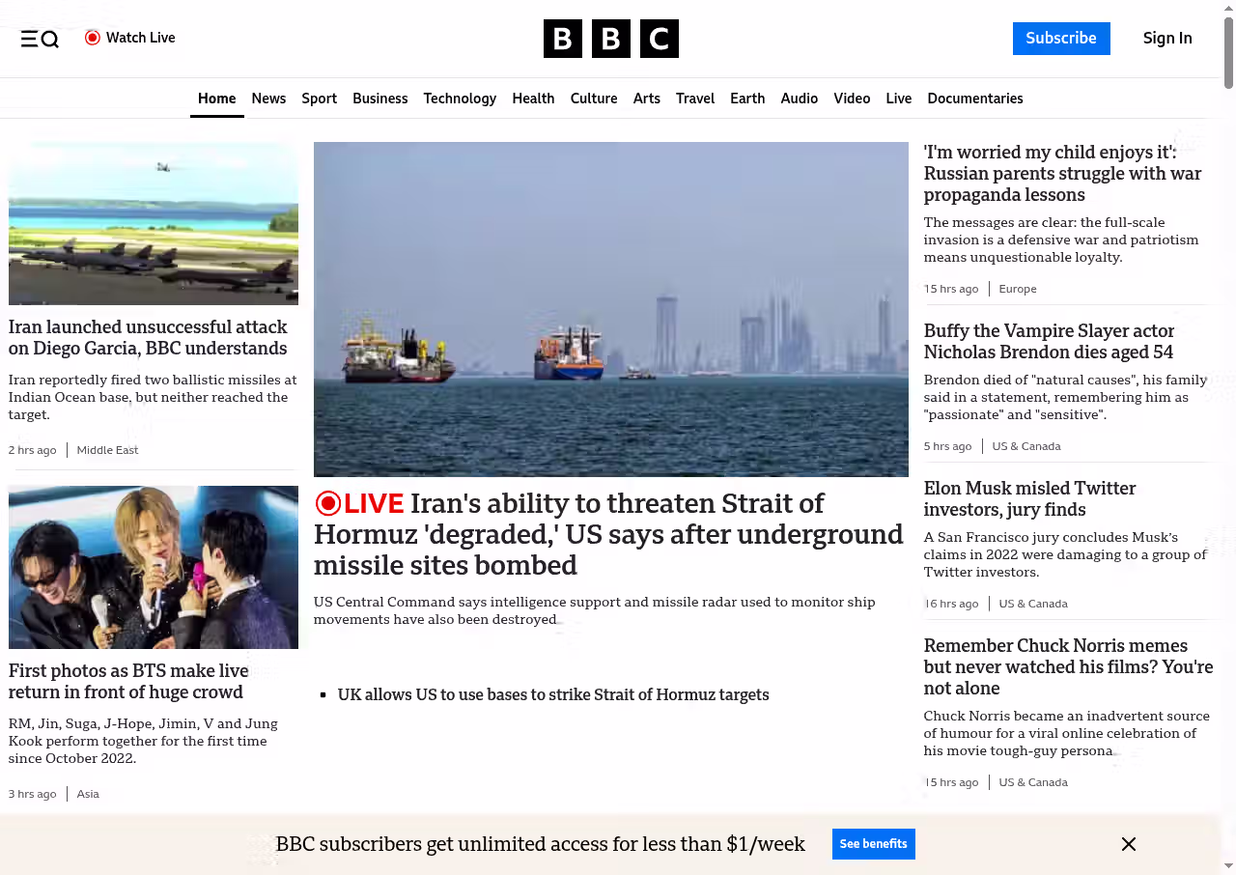1236x875 pixels.
Task: Click the Strait of Hormuz ships image
Action: (x=610, y=309)
